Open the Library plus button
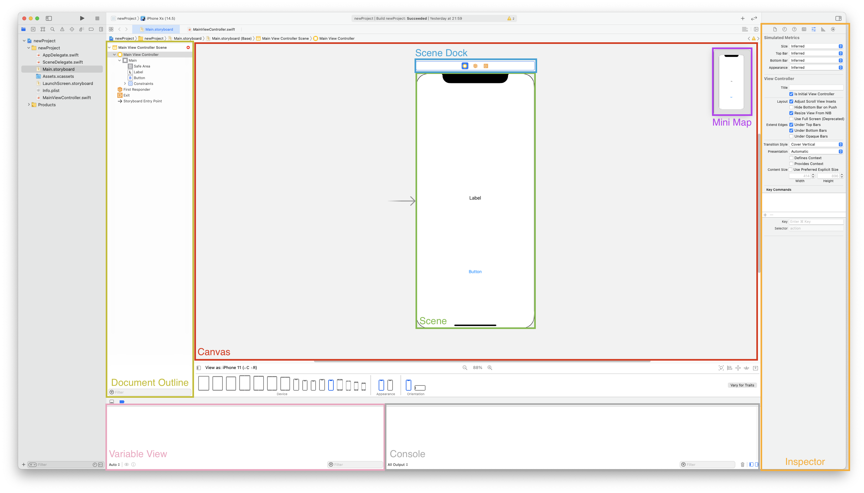The height and width of the screenshot is (493, 864). point(743,18)
